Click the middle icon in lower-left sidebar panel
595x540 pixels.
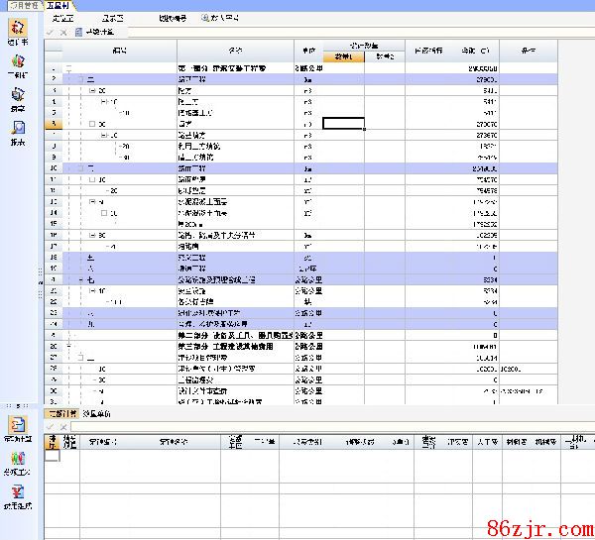click(18, 460)
